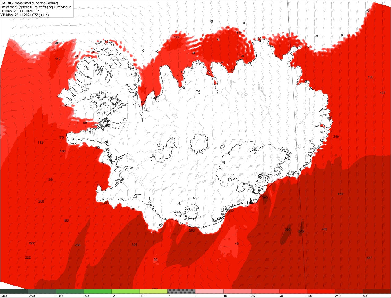Click the legend tick label '-100'
Viewport: 391px width, 298px height.
click(59, 296)
